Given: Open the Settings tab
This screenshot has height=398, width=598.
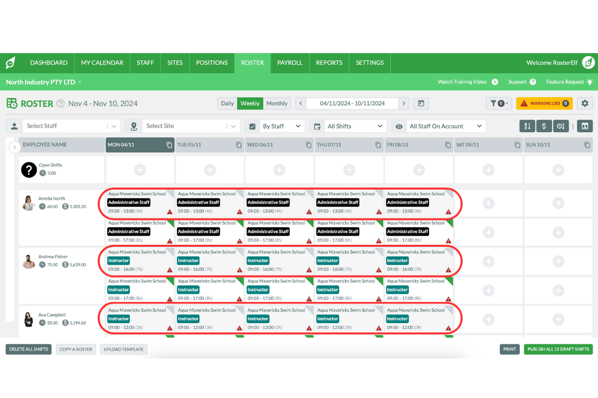Looking at the screenshot, I should 370,63.
